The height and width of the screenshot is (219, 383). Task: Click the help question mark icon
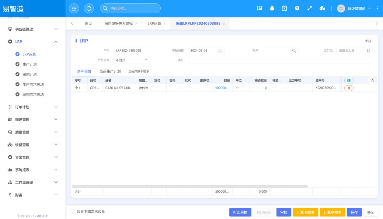pyautogui.click(x=297, y=8)
